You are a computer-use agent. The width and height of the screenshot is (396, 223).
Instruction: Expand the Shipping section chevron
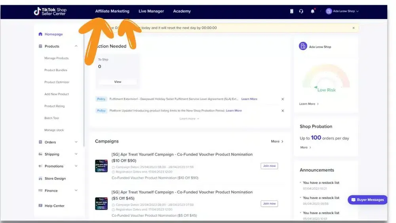coord(76,154)
